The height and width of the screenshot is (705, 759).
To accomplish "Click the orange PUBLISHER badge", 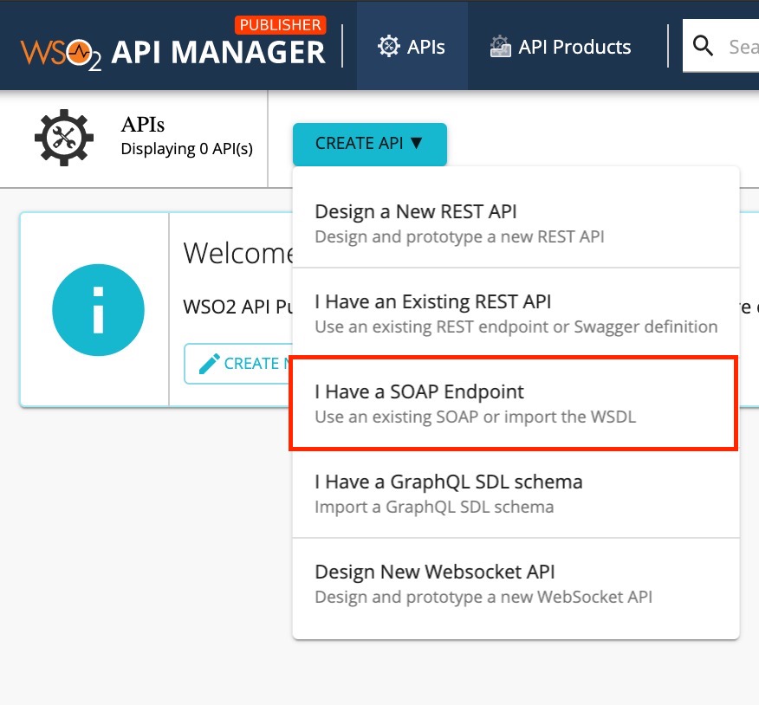I will coord(281,24).
